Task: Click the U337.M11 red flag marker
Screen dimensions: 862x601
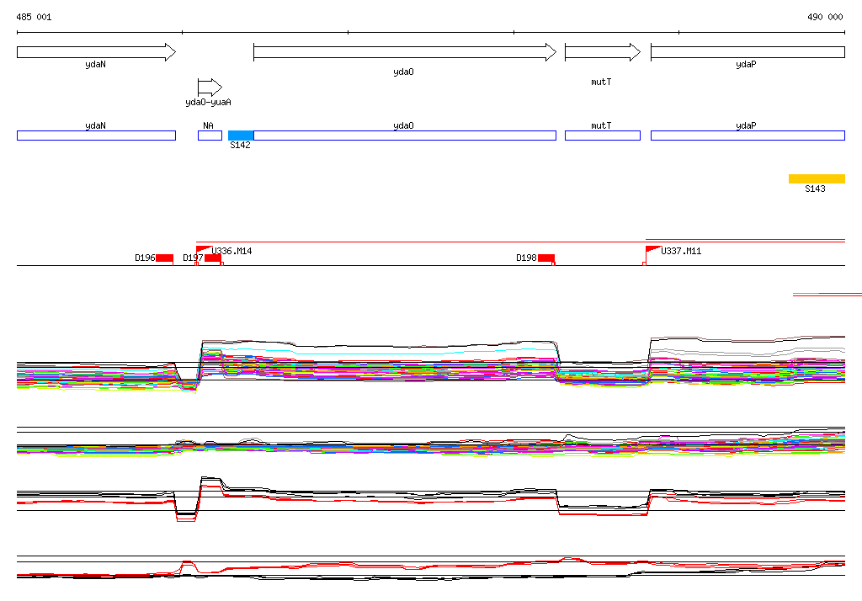Action: click(x=652, y=249)
